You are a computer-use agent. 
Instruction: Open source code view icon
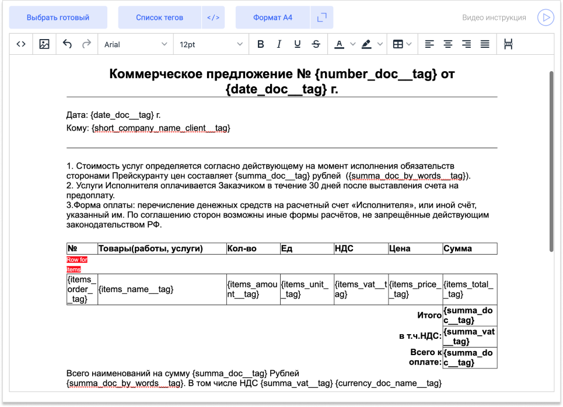(21, 44)
